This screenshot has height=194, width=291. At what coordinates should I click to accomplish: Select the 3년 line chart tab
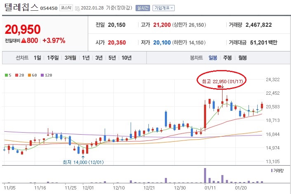[99, 58]
